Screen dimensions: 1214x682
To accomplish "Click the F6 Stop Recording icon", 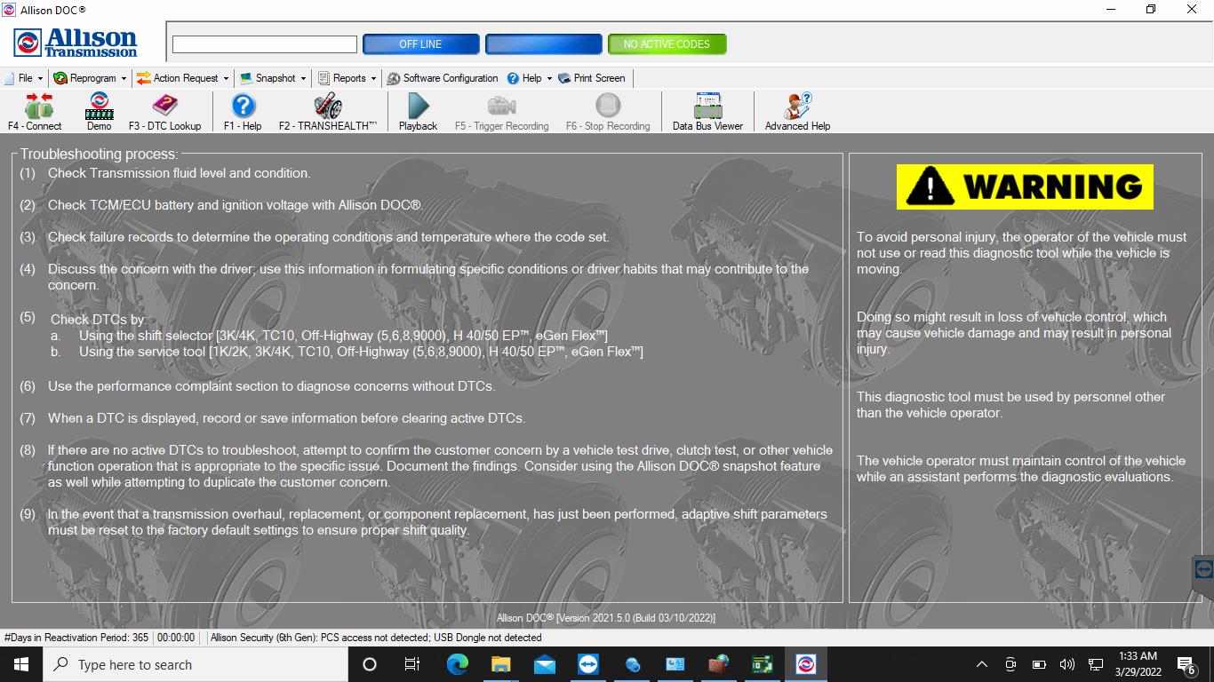I will [x=608, y=106].
